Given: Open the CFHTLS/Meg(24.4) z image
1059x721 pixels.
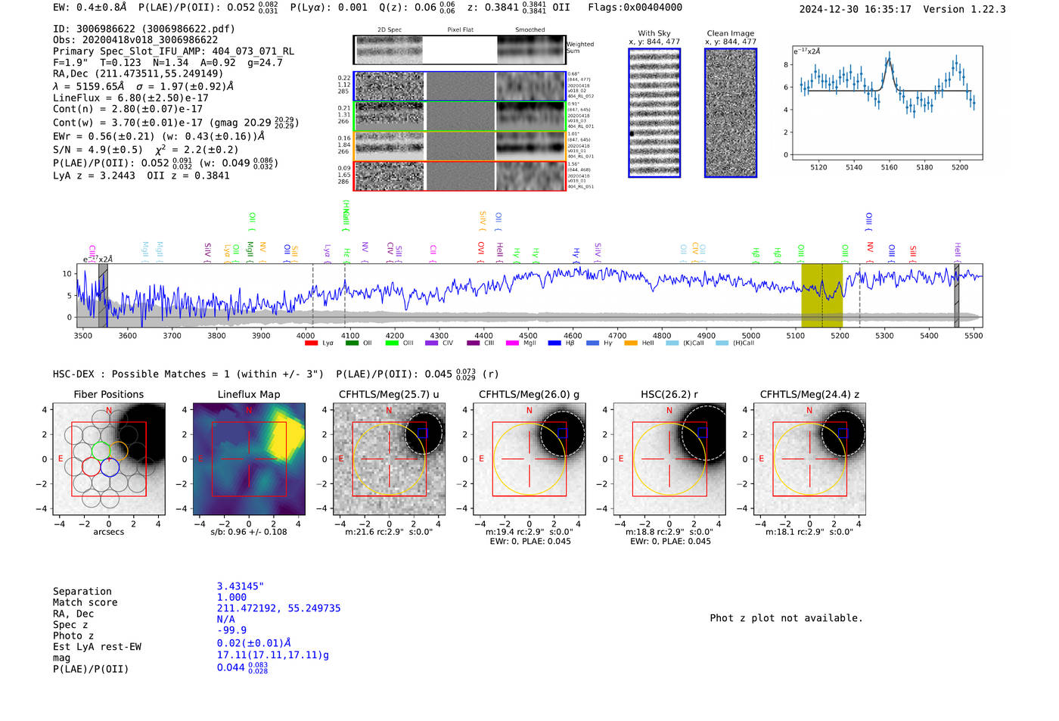Looking at the screenshot, I should (809, 459).
